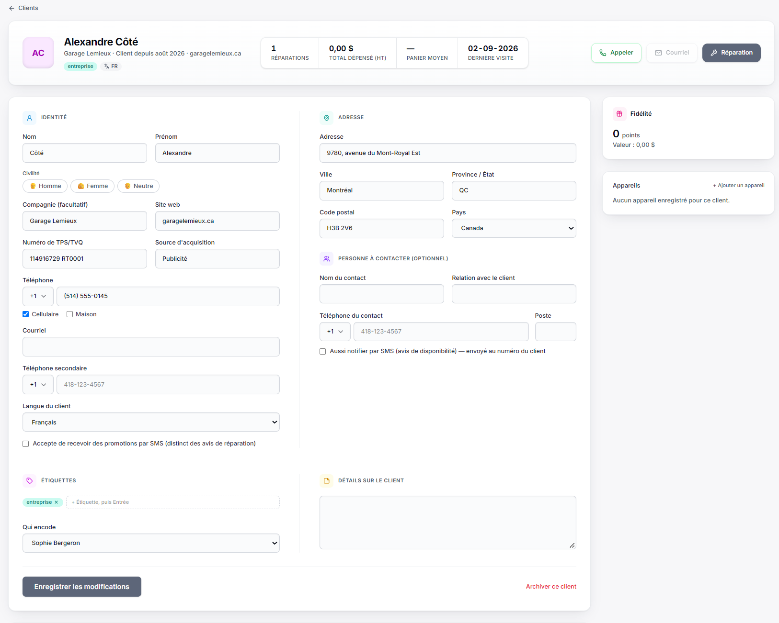Open the Langue du client dropdown
The width and height of the screenshot is (779, 623).
point(151,423)
